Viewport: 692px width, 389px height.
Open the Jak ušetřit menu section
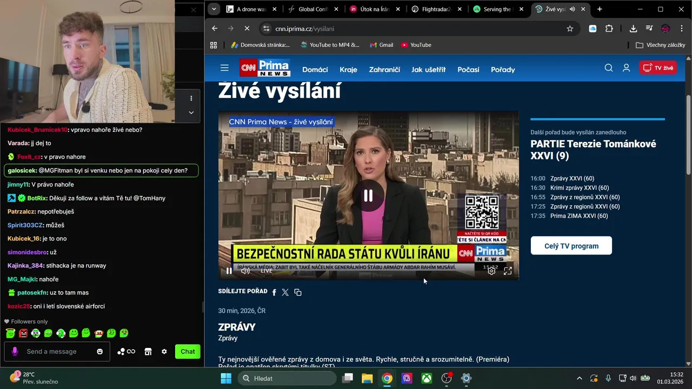click(x=429, y=70)
